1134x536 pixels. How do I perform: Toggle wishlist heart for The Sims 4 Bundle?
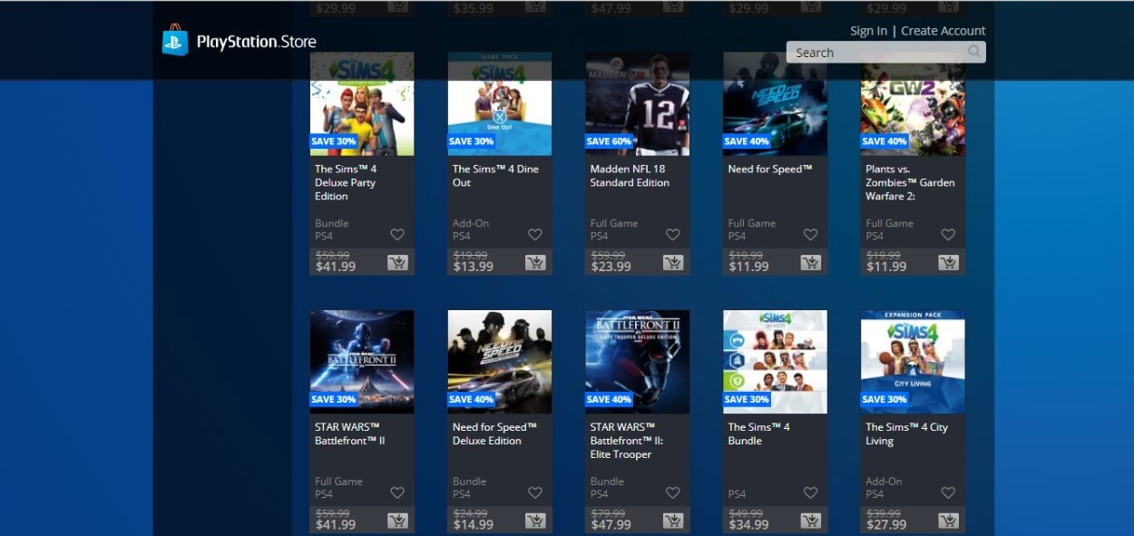[810, 493]
